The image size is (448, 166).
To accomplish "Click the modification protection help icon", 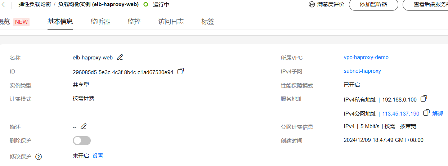I will click(x=39, y=157).
